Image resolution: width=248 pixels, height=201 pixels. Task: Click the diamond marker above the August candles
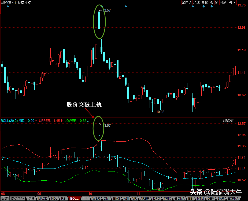[8, 6]
